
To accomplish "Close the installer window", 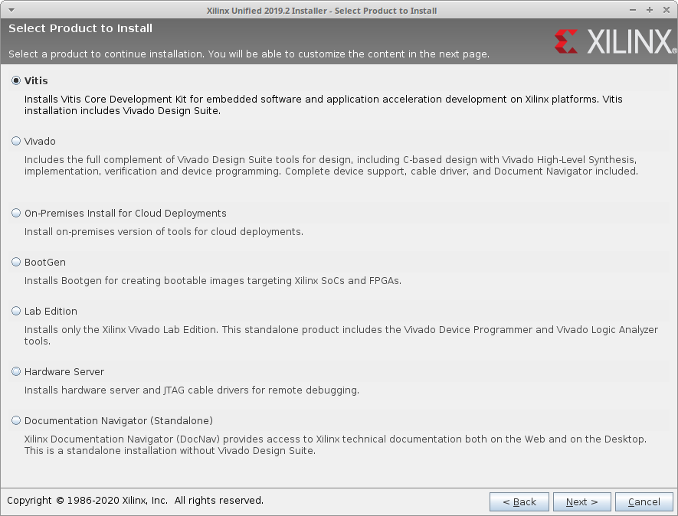I will pyautogui.click(x=667, y=10).
